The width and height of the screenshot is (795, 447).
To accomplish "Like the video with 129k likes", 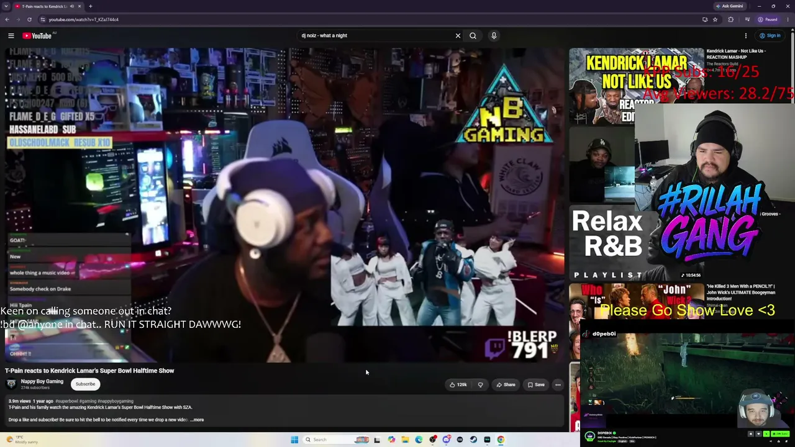I will tap(458, 385).
